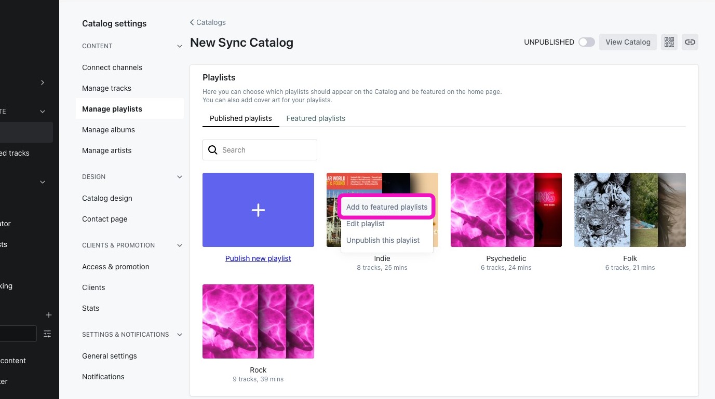
Task: Click the plus icon on the purple tile
Action: click(258, 210)
